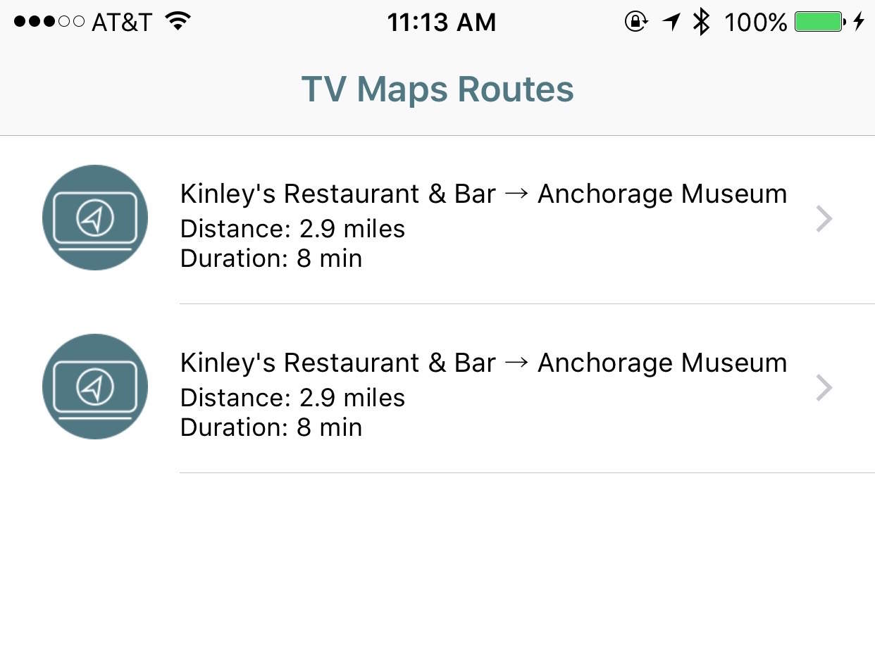875x645 pixels.
Task: Click the location services arrow icon
Action: point(671,22)
